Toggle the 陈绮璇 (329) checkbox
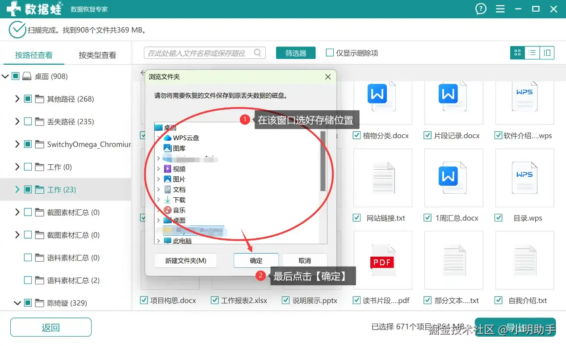The image size is (566, 346). pyautogui.click(x=28, y=303)
